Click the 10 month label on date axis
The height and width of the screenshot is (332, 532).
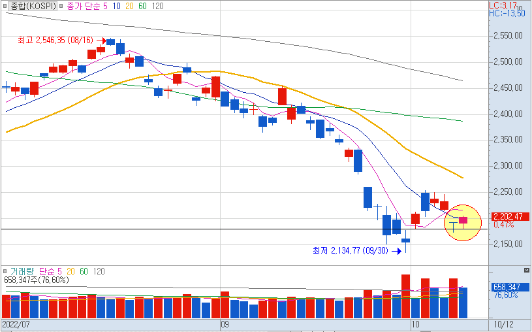[415, 324]
